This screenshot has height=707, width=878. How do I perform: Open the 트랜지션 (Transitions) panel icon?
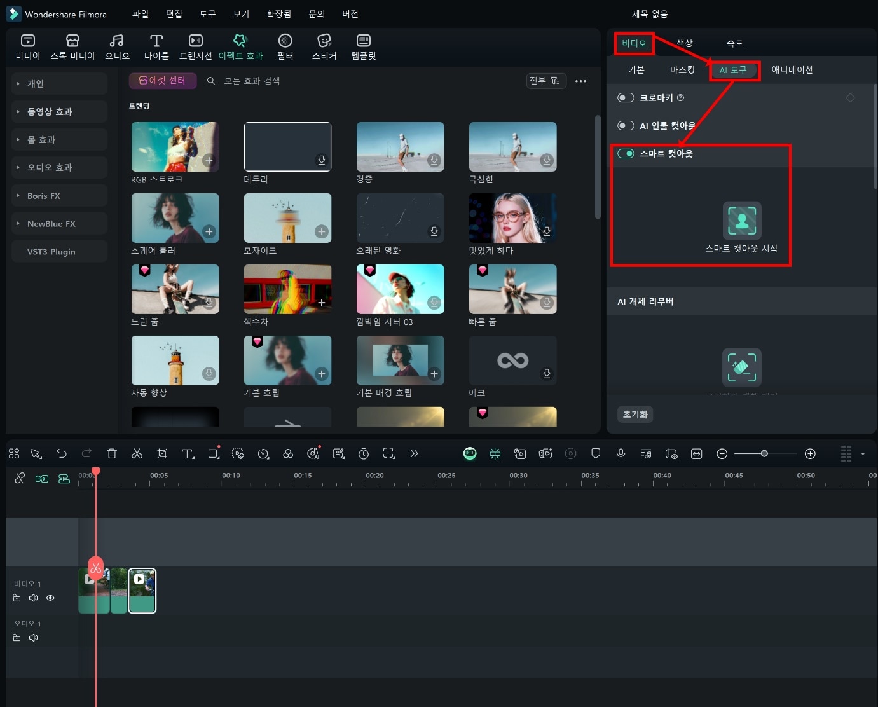tap(195, 47)
